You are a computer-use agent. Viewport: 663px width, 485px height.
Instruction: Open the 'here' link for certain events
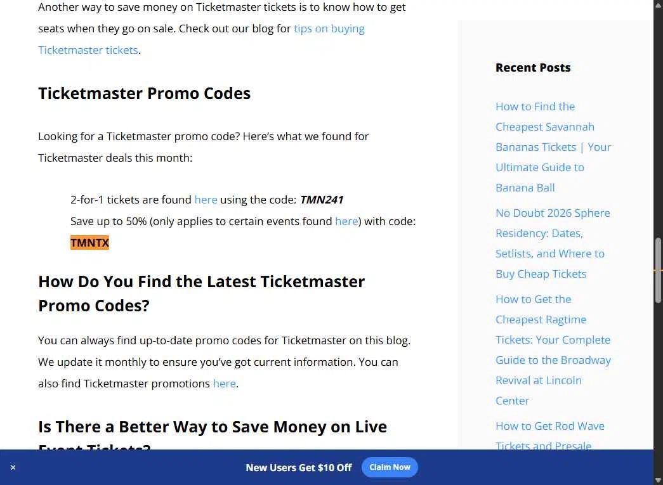(x=346, y=221)
